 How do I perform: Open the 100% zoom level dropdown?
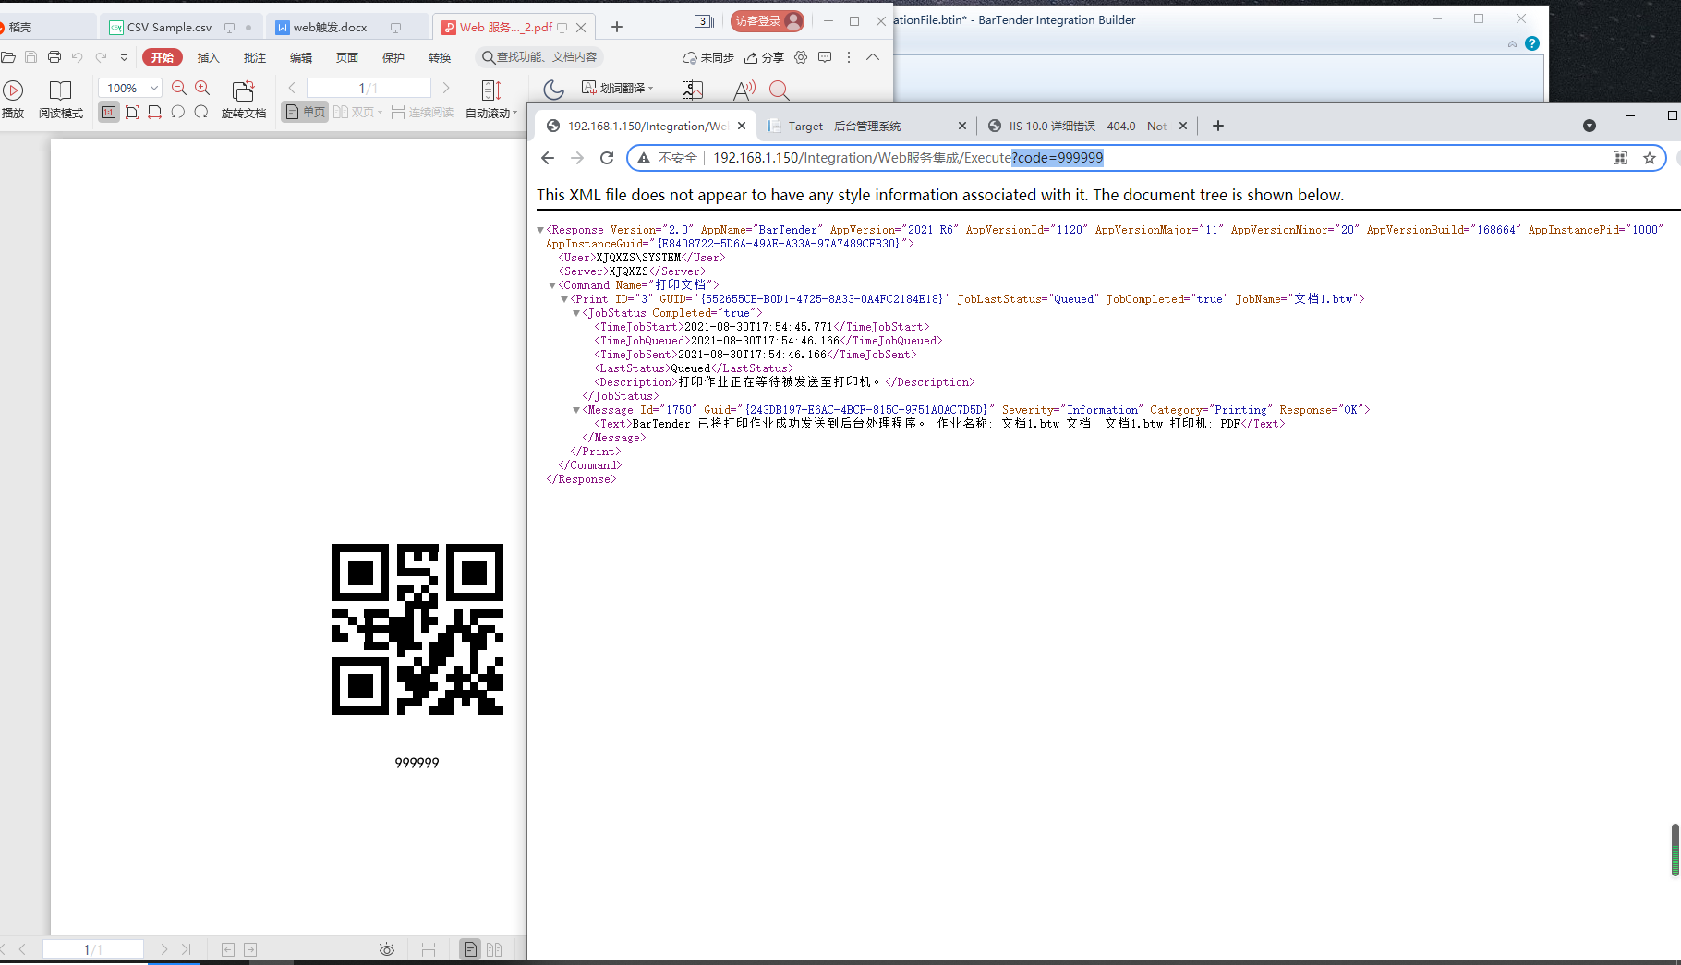click(x=154, y=88)
